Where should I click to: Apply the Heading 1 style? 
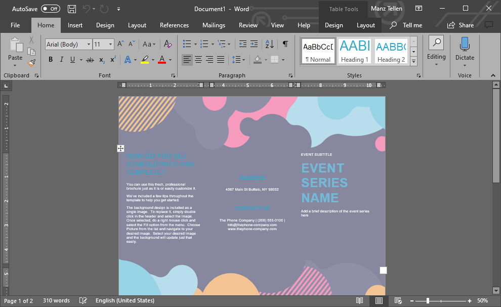355,51
